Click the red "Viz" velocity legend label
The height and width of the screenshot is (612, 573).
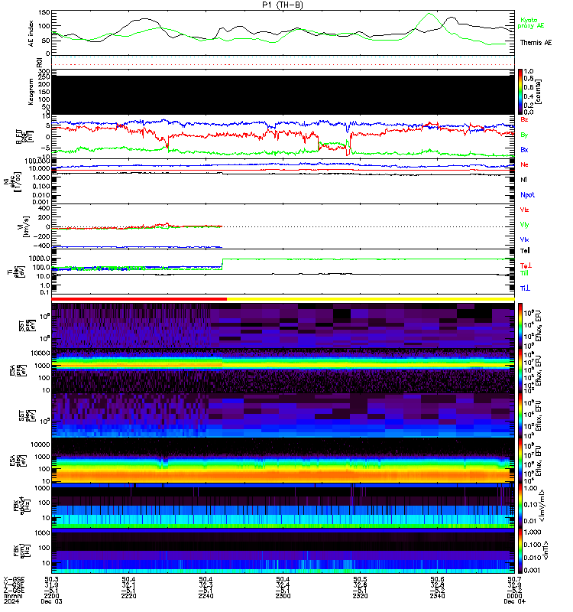tap(524, 210)
